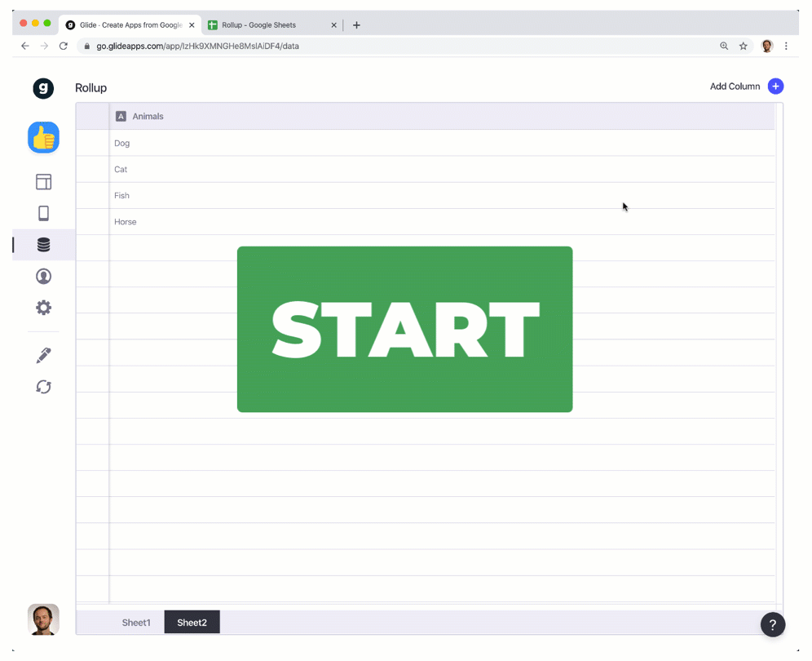Screen dimensions: 812x661
Task: Select the Data database icon
Action: pos(43,245)
